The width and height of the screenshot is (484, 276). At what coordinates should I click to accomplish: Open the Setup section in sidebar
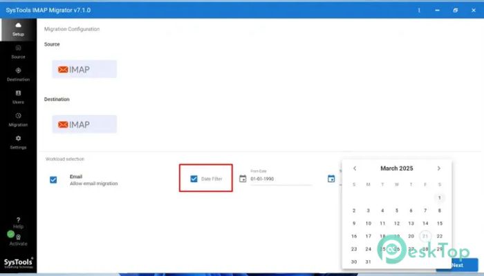point(18,30)
